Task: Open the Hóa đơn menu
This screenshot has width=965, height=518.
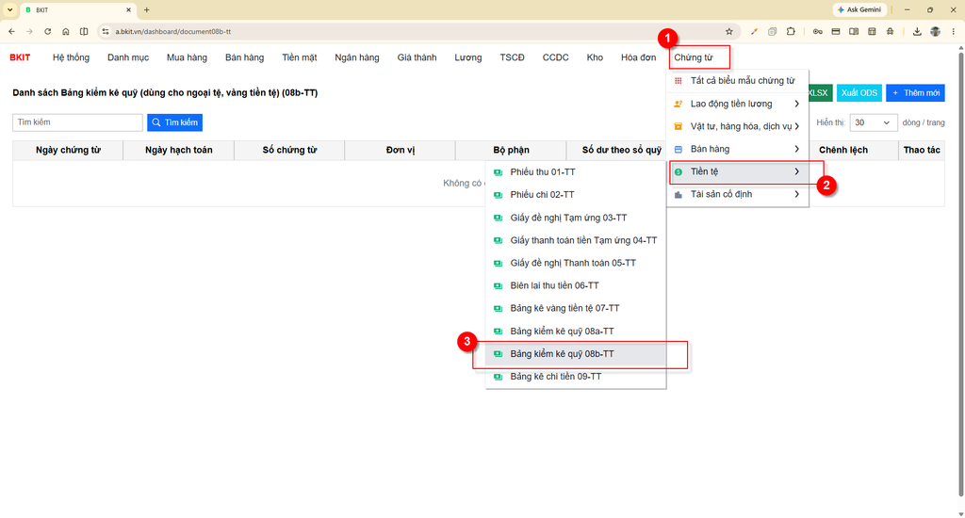Action: coord(638,57)
